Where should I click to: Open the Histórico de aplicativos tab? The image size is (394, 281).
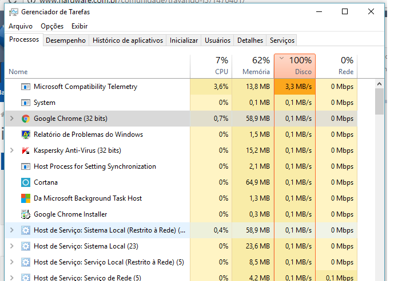tap(128, 40)
